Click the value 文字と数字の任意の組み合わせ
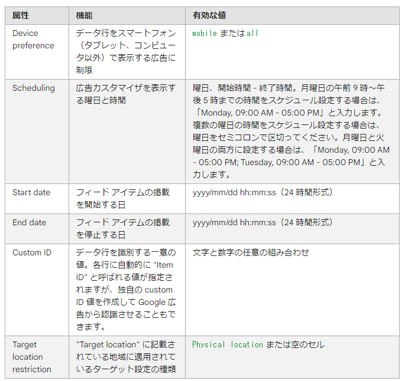This screenshot has width=405, height=381. [x=251, y=252]
